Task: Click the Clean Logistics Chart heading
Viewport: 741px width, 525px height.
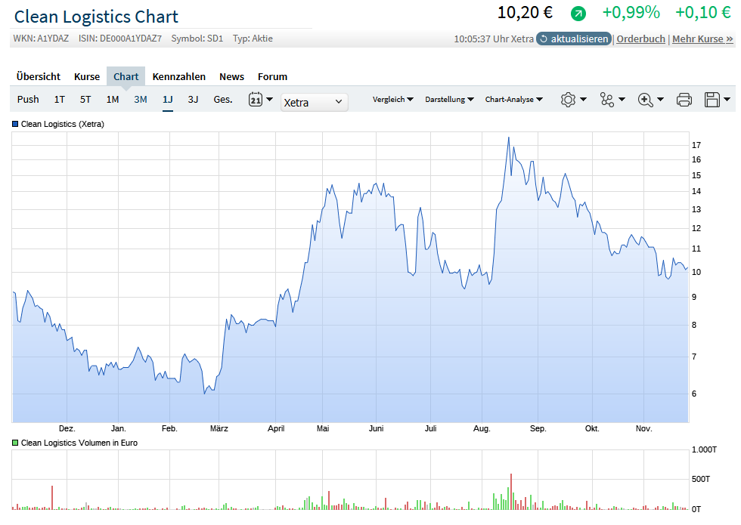Action: [97, 17]
